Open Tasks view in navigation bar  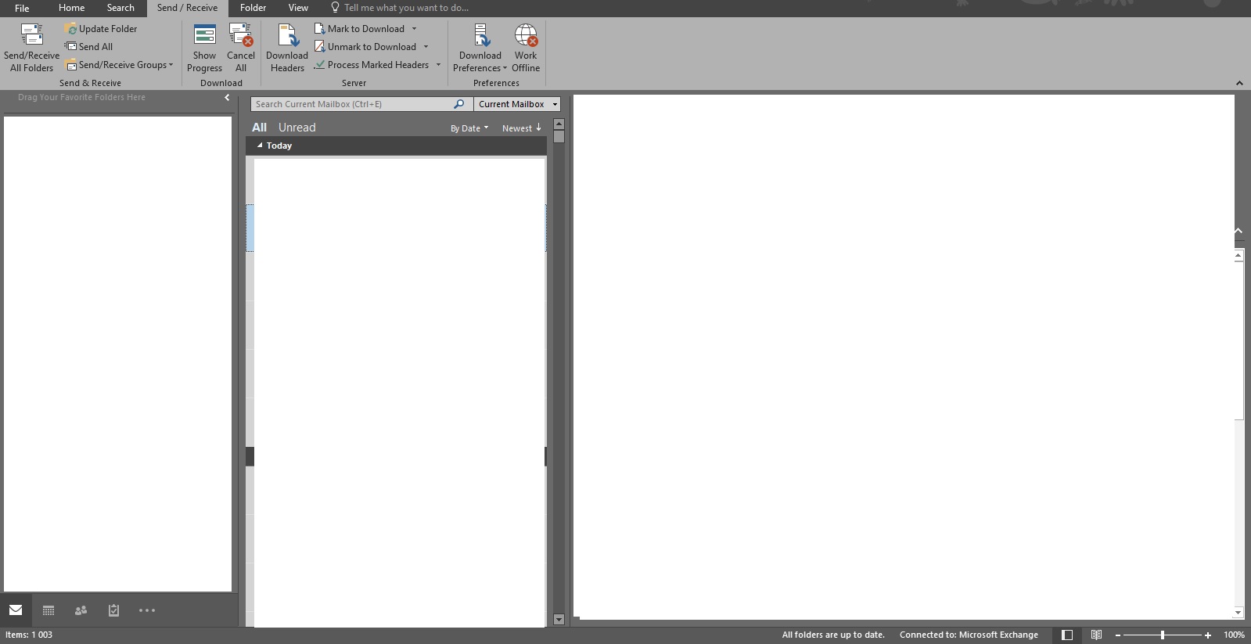click(113, 610)
